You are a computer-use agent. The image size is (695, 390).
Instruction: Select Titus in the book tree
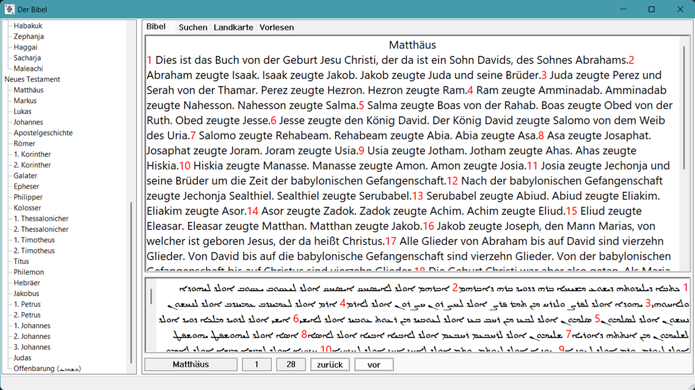click(x=21, y=261)
